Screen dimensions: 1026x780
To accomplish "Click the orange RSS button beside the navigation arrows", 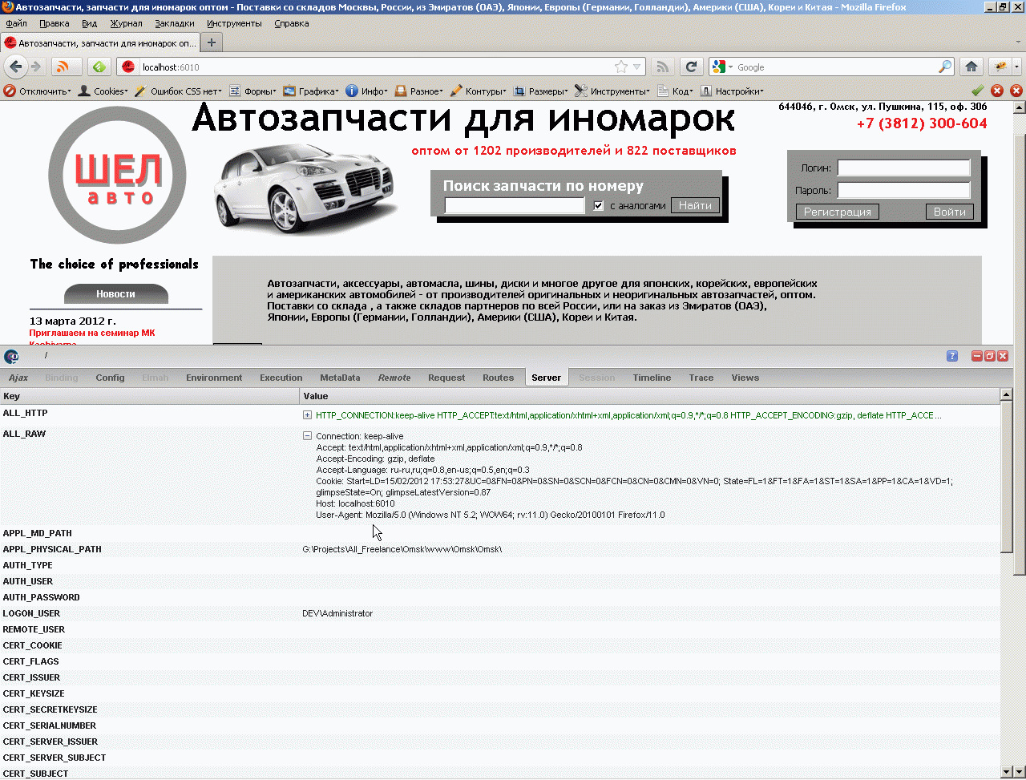I will click(67, 67).
